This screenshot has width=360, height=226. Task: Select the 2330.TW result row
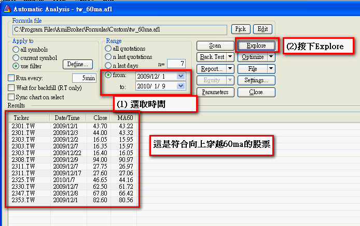pyautogui.click(x=73, y=186)
